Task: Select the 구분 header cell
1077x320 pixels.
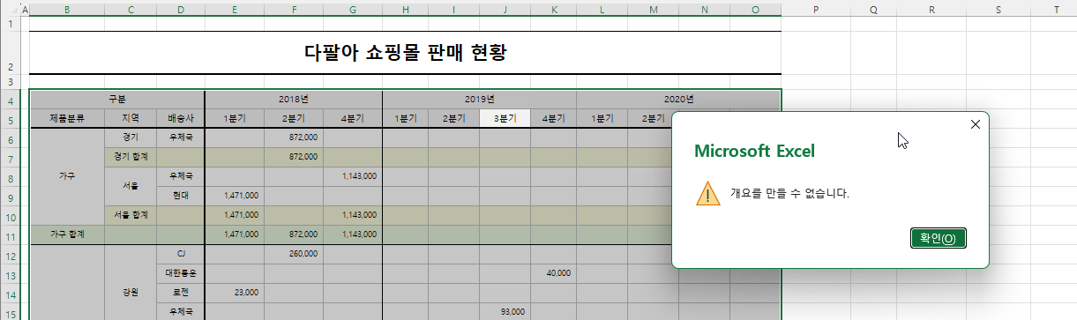Action: (117, 100)
